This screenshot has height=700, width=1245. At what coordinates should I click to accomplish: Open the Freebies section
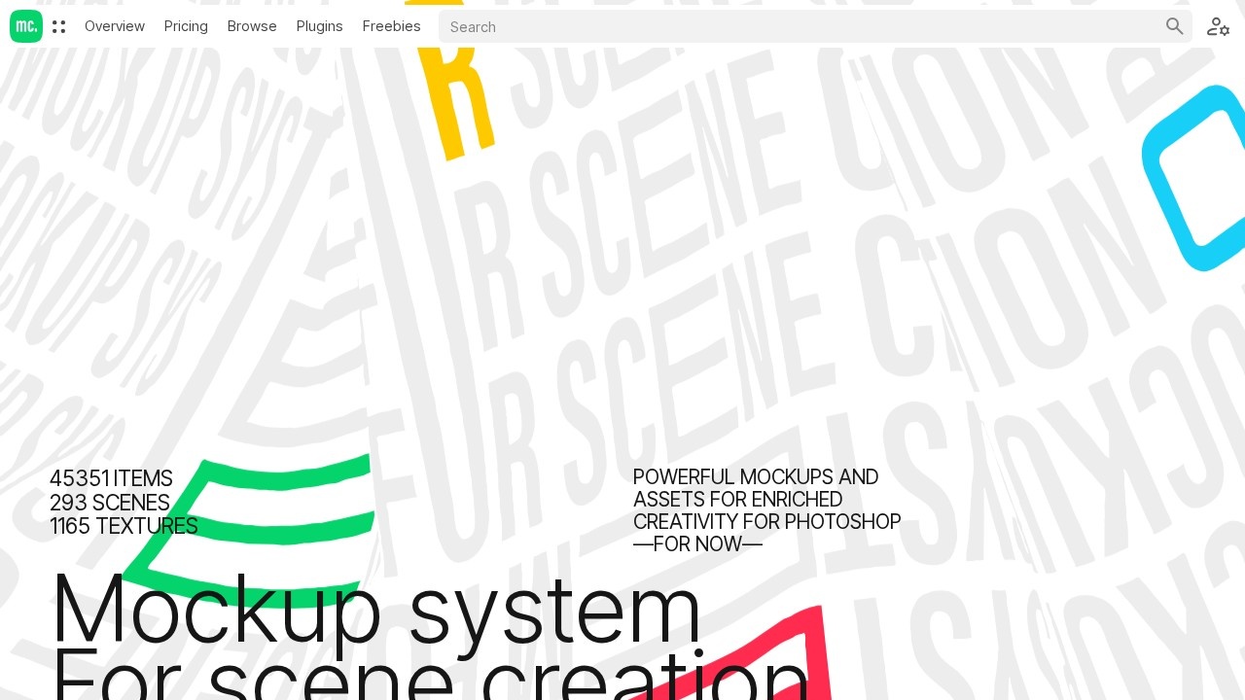[391, 26]
